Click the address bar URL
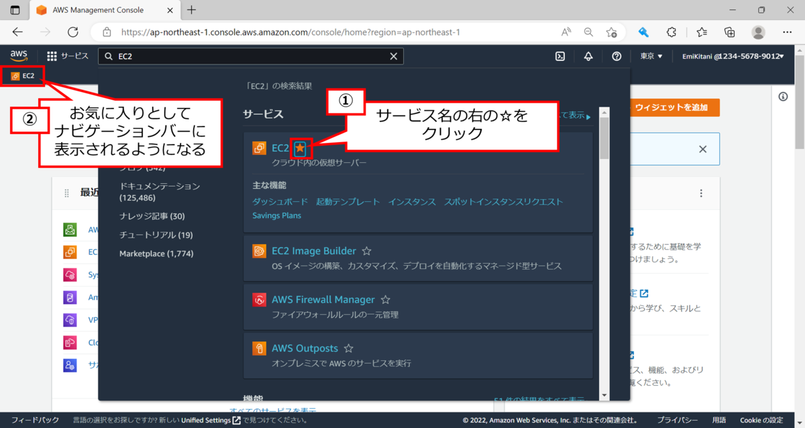 pyautogui.click(x=290, y=32)
